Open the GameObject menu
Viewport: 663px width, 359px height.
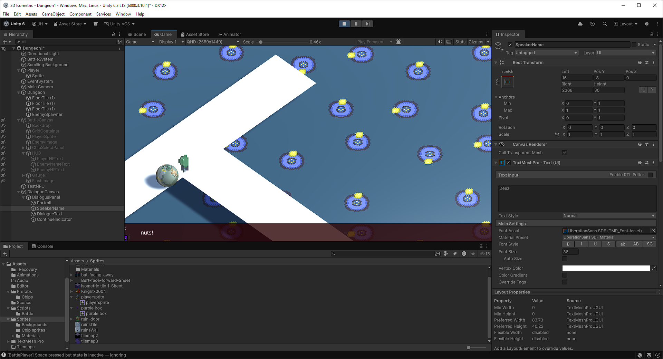[x=53, y=14]
